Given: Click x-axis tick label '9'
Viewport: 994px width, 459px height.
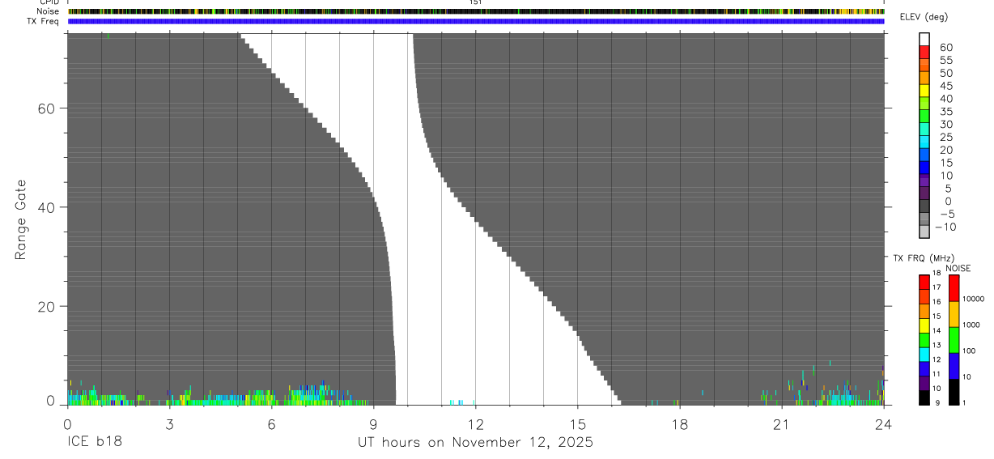Looking at the screenshot, I should pyautogui.click(x=373, y=424).
